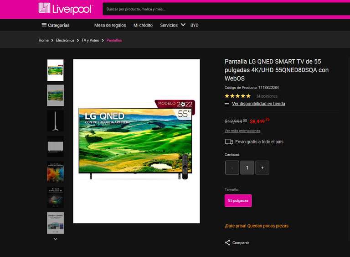Open the main LG QNED product image
350x257 pixels.
[x=136, y=141]
